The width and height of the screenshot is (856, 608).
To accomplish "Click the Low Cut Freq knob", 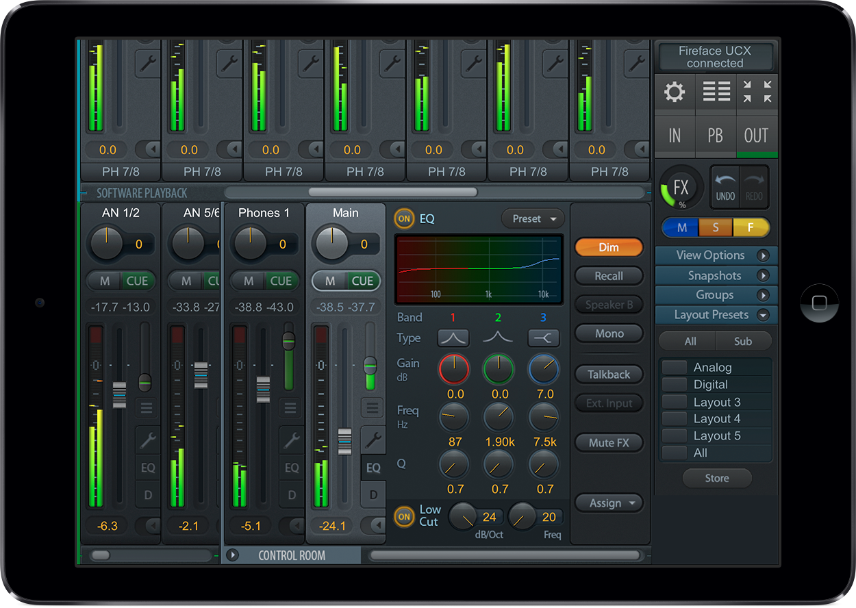I will coord(523,516).
